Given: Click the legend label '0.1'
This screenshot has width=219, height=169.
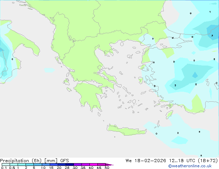Looking at the screenshot, I should 4,168.
